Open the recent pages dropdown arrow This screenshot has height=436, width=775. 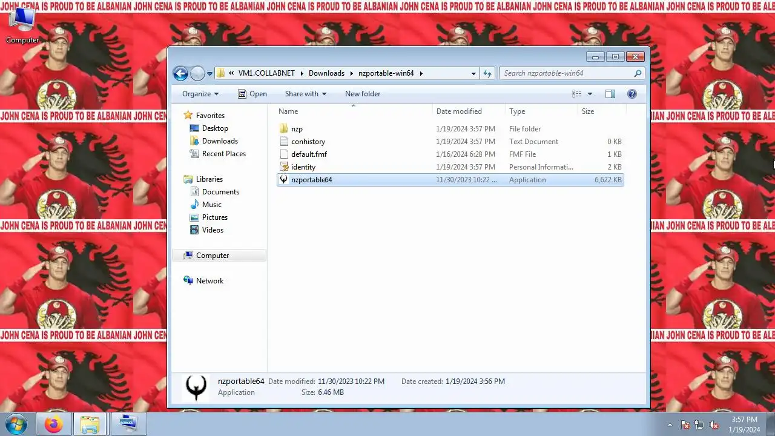click(210, 74)
